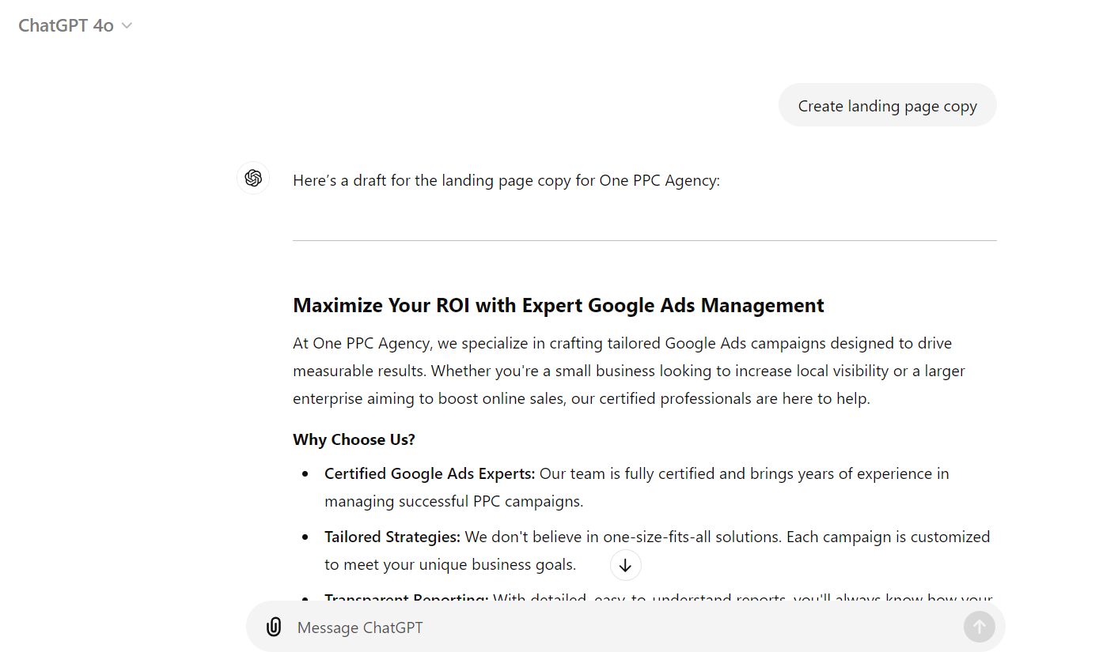Screen dimensions: 1118x652
Task: Click the 'Certified Google Ads Experts:' bullet label
Action: [430, 473]
